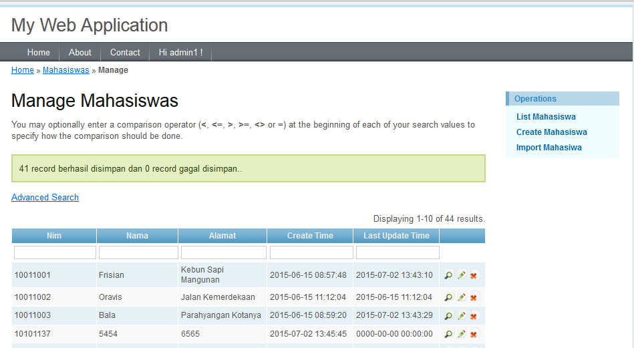
Task: Click Hi admin1 ! menu item
Action: 180,53
